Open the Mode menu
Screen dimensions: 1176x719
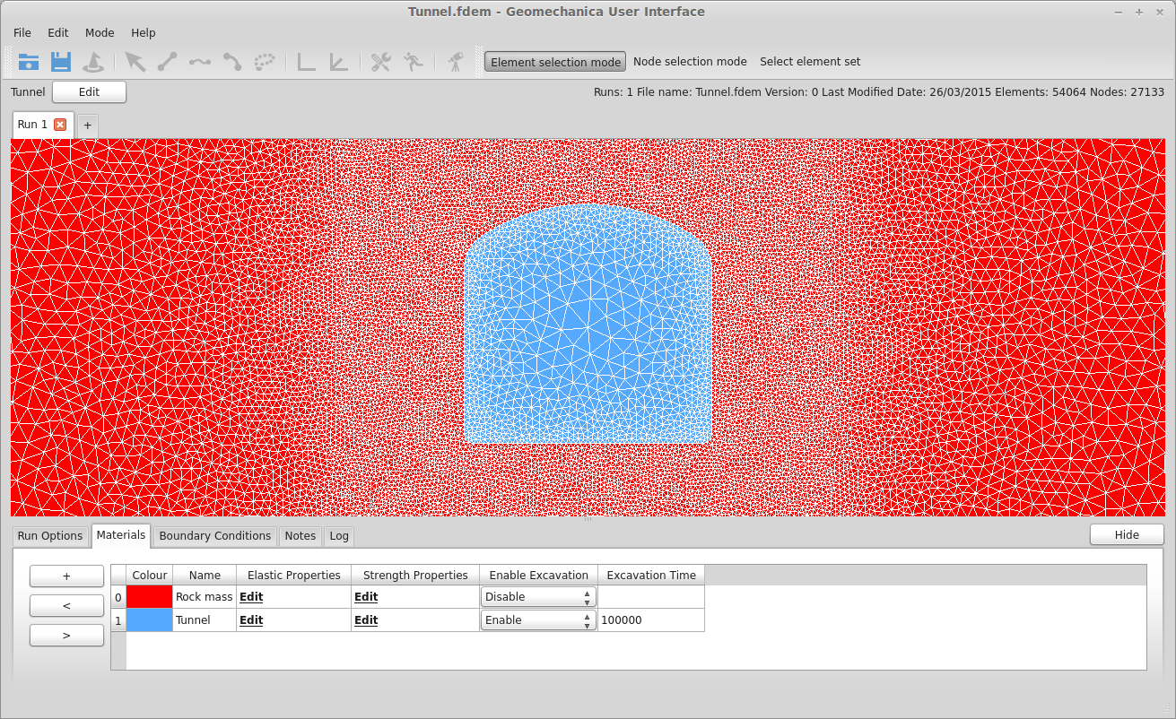(99, 32)
